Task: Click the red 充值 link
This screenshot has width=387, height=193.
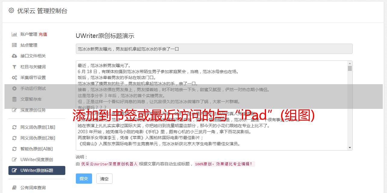Action: pos(43,34)
